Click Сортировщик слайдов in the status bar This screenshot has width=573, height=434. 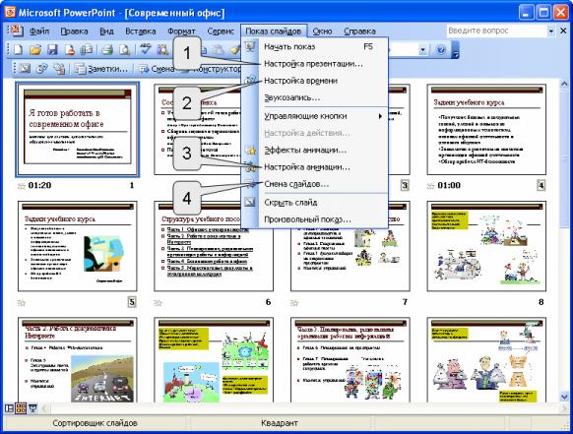click(95, 423)
